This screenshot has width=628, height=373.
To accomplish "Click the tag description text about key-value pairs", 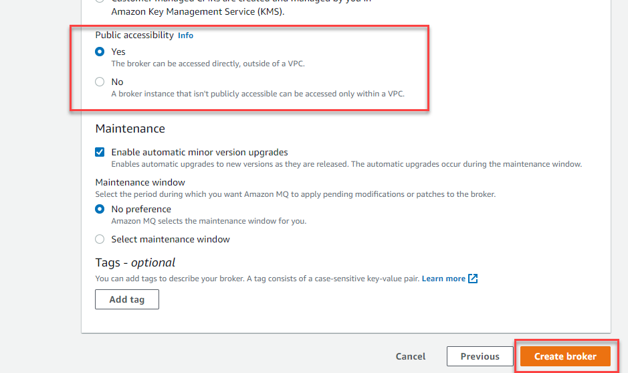I will [x=257, y=279].
